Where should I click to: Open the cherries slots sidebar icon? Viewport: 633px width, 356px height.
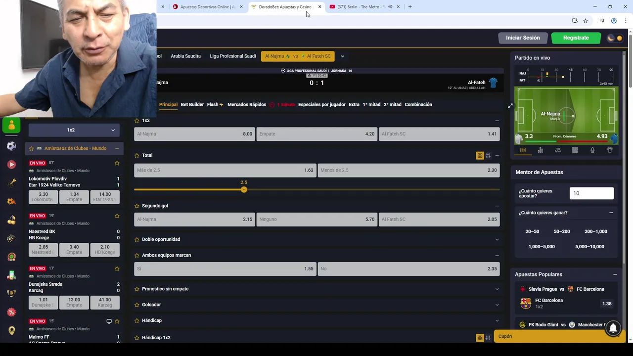(11, 220)
